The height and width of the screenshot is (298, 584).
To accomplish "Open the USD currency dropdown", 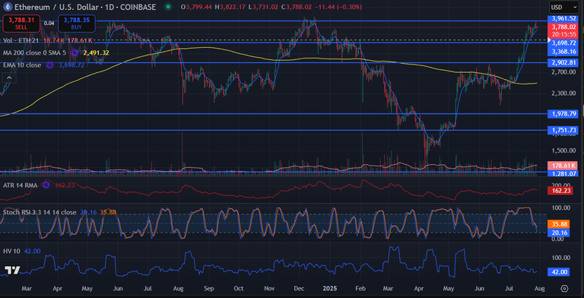I will [x=564, y=7].
